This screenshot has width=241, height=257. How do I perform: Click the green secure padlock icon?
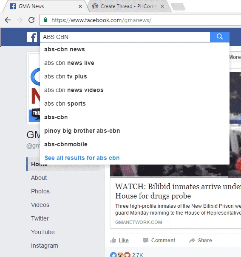click(x=45, y=20)
